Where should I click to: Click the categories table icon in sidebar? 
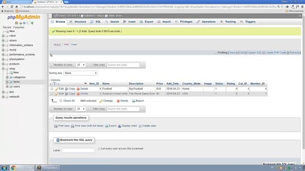tap(11, 77)
